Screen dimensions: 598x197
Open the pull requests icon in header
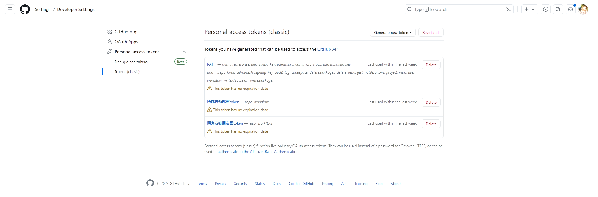point(558,9)
